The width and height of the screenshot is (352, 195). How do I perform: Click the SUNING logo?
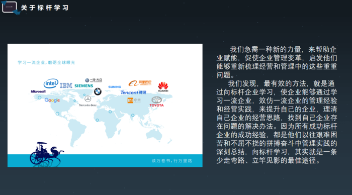115,87
